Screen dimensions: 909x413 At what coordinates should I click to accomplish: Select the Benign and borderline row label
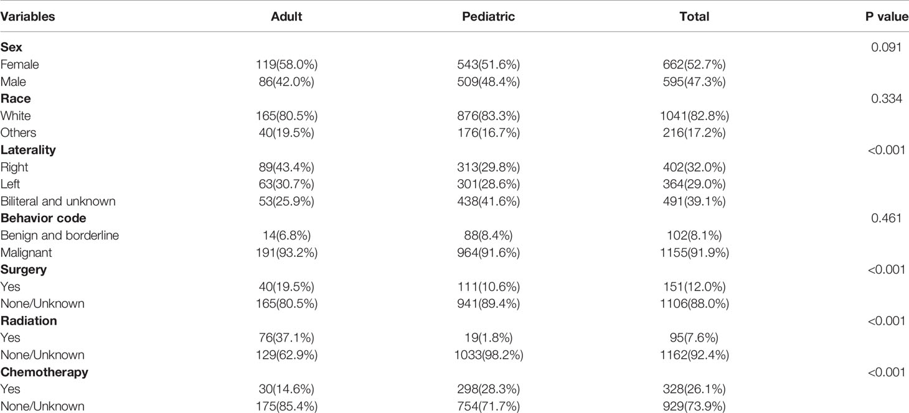pyautogui.click(x=60, y=235)
